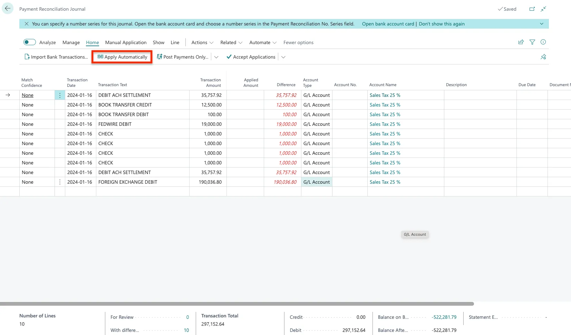Click Don't show this again link
Viewport: 571px width, 335px height.
[442, 24]
